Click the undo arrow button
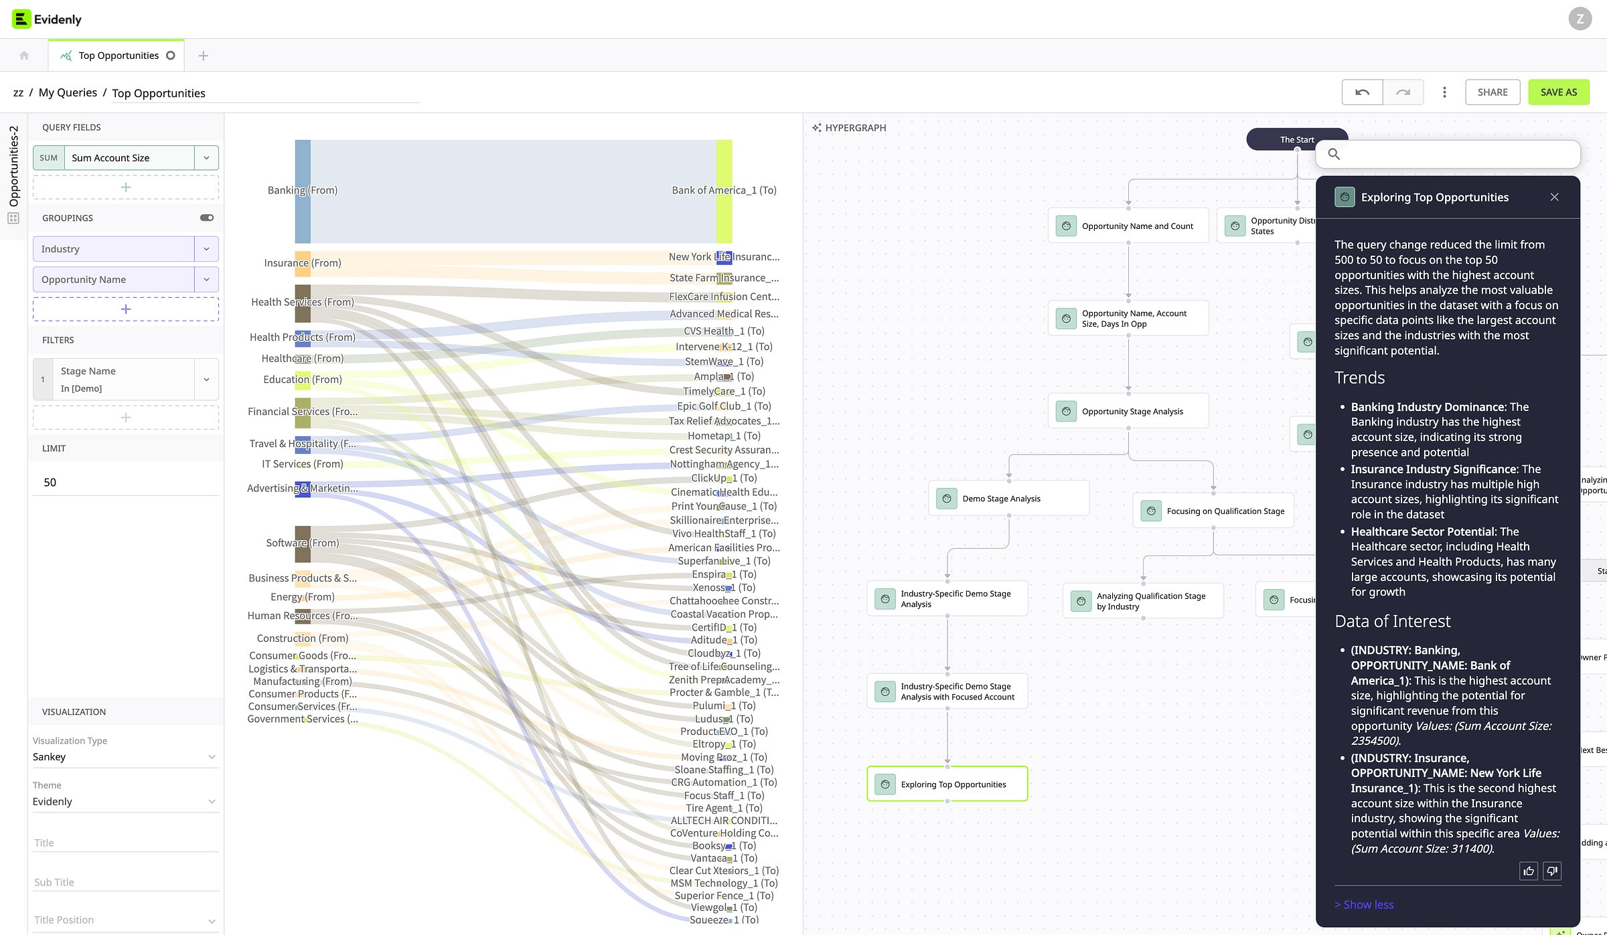This screenshot has width=1607, height=935. (1362, 92)
